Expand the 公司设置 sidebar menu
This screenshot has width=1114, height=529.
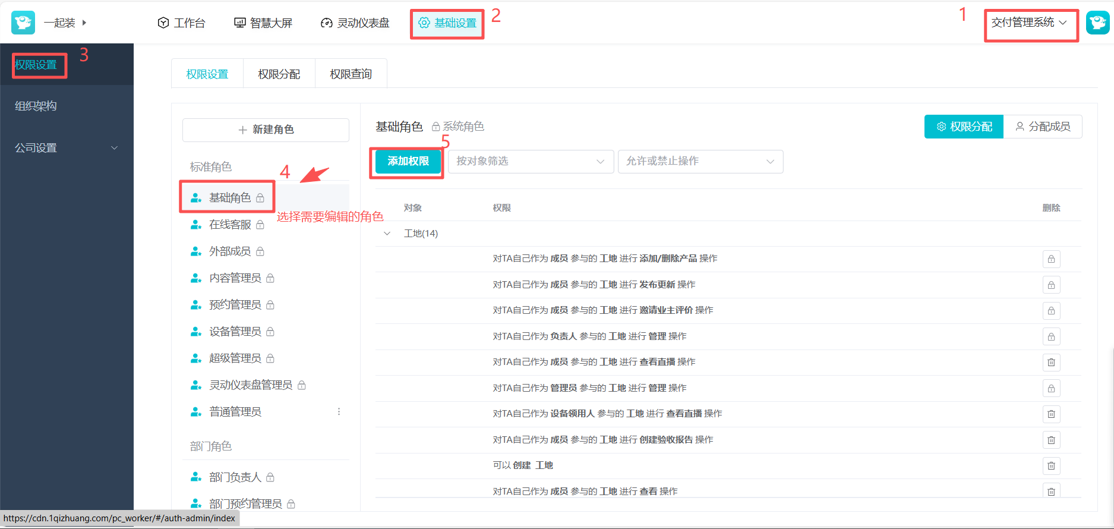pos(67,147)
